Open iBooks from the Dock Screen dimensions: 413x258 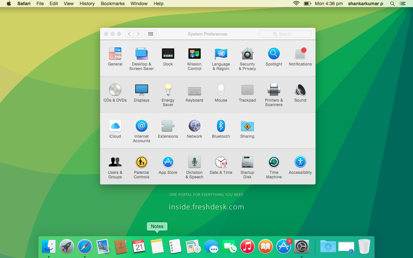[266, 247]
